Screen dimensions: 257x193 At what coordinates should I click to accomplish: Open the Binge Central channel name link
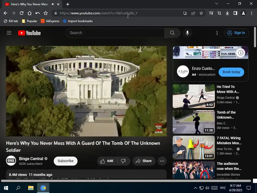31,159
